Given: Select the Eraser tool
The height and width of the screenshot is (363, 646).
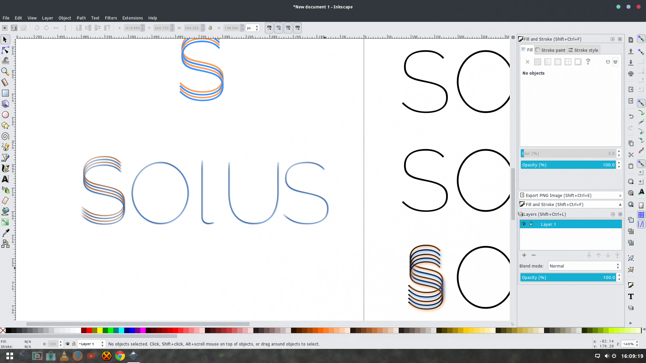Looking at the screenshot, I should (x=5, y=201).
